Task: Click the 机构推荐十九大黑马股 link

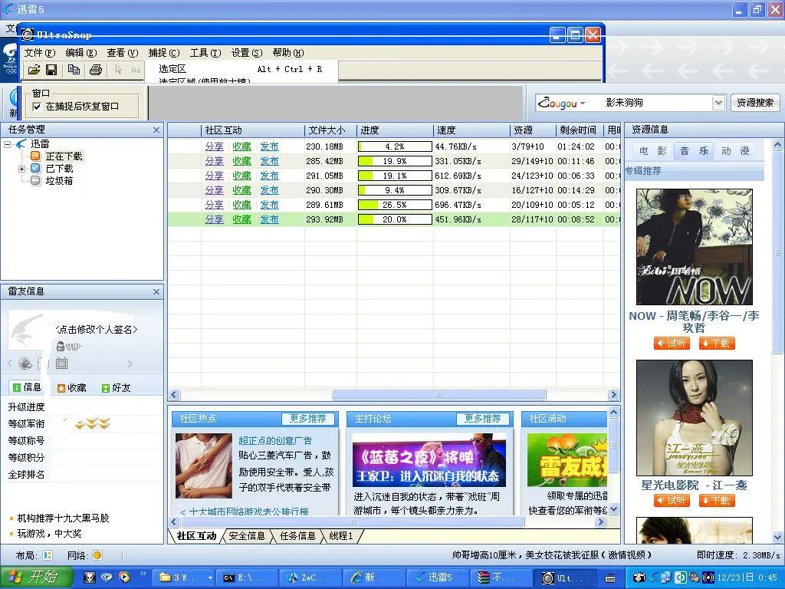Action: coord(63,518)
